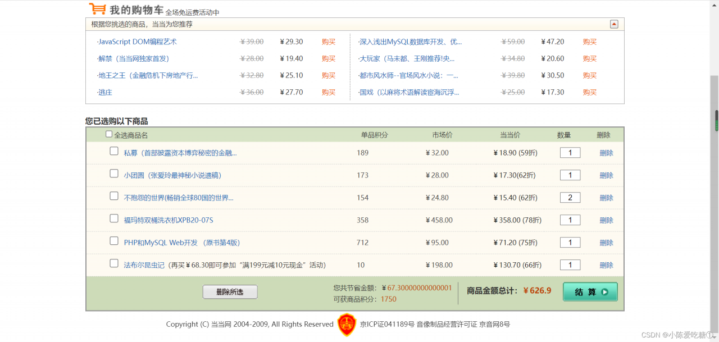Delete the 法布尔昆虫记 item
Viewport: 719px width, 342px height.
pos(606,265)
